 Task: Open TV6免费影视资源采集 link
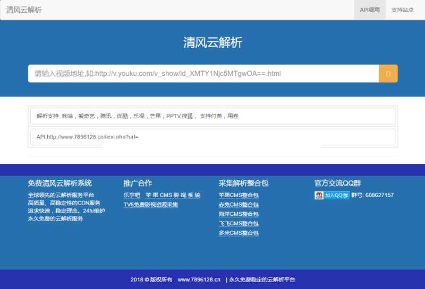pyautogui.click(x=151, y=205)
